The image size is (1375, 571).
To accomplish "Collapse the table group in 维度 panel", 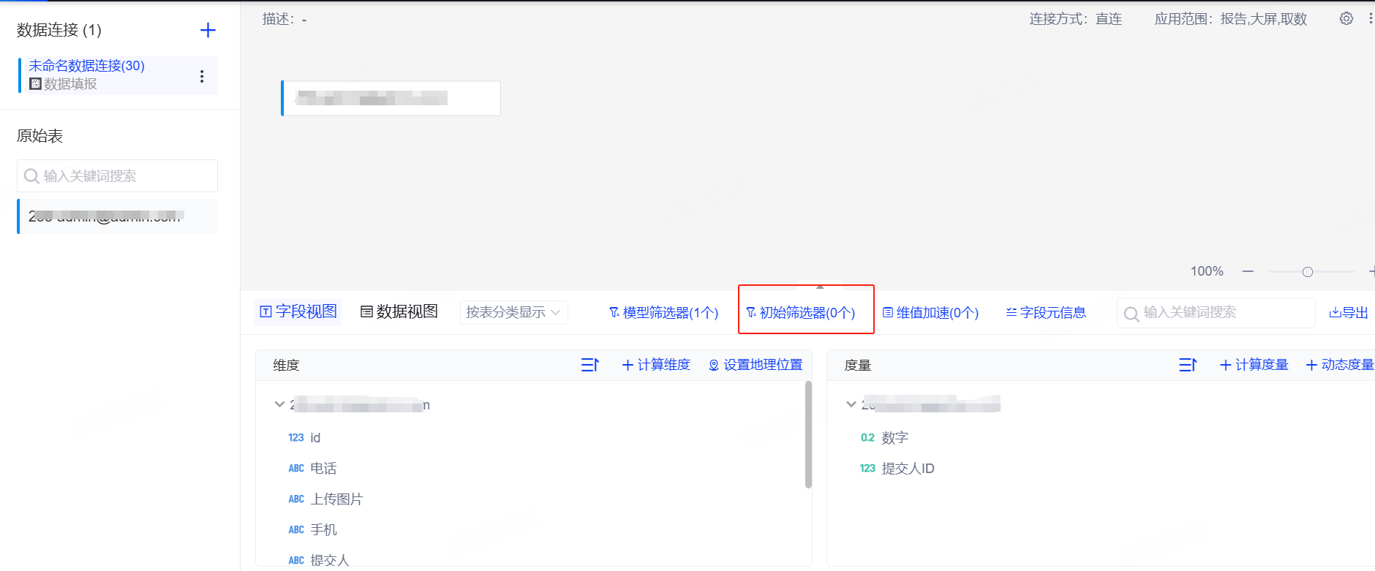I will click(279, 404).
